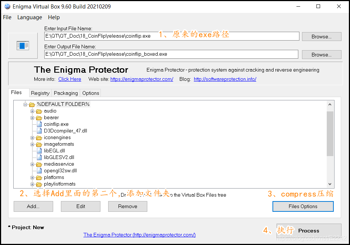The height and width of the screenshot is (245, 350).
Task: Open the Language menu
Action: click(x=30, y=17)
